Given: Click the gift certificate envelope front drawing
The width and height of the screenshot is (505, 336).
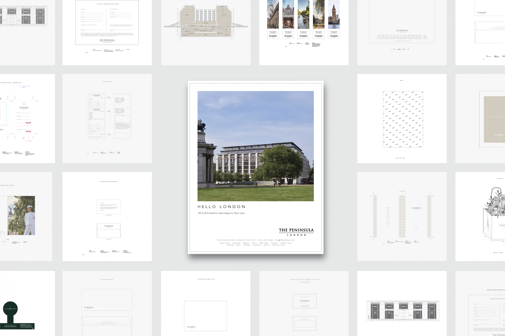Looking at the screenshot, I should [x=107, y=300].
